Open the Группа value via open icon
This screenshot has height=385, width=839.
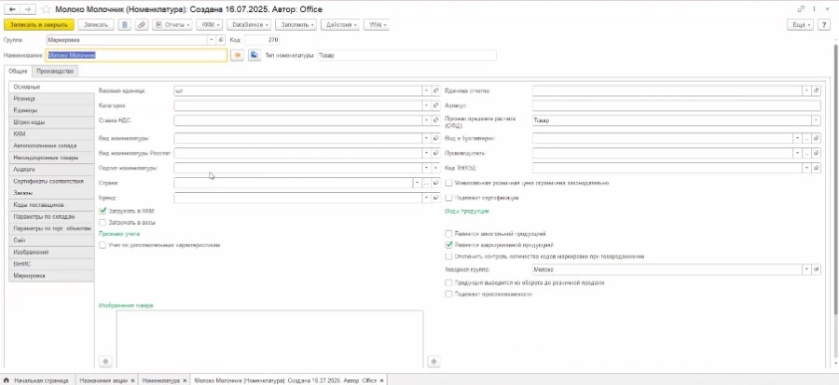pyautogui.click(x=221, y=40)
